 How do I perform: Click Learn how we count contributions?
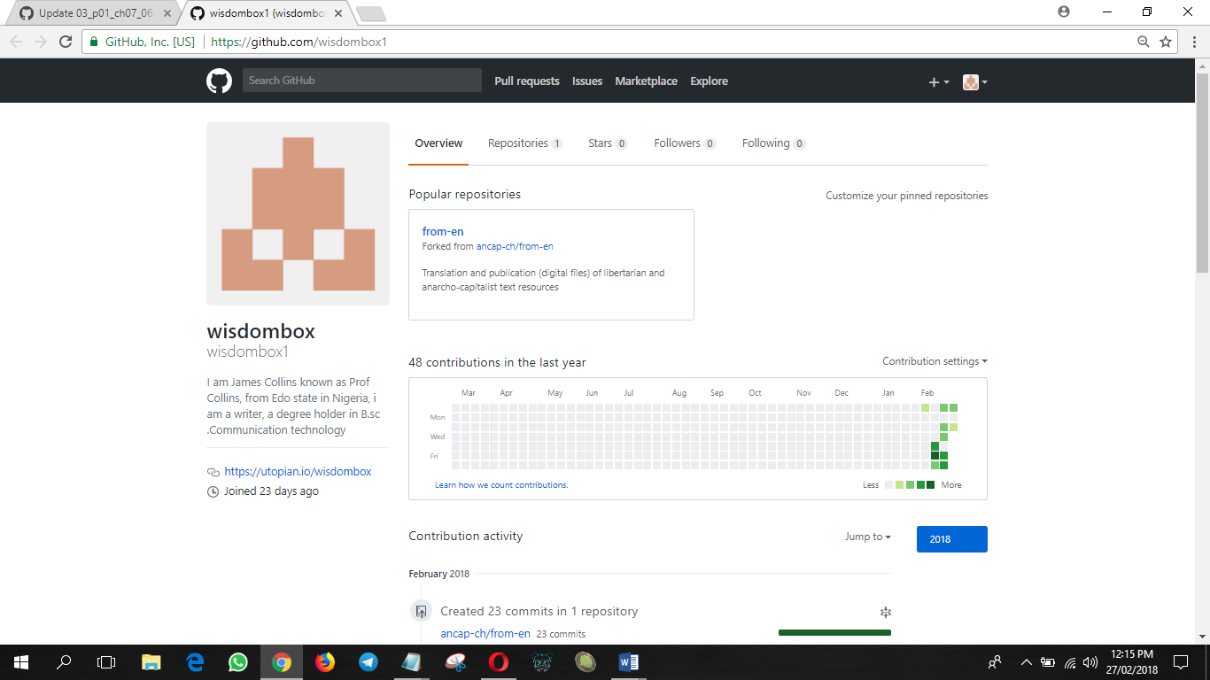coord(501,485)
